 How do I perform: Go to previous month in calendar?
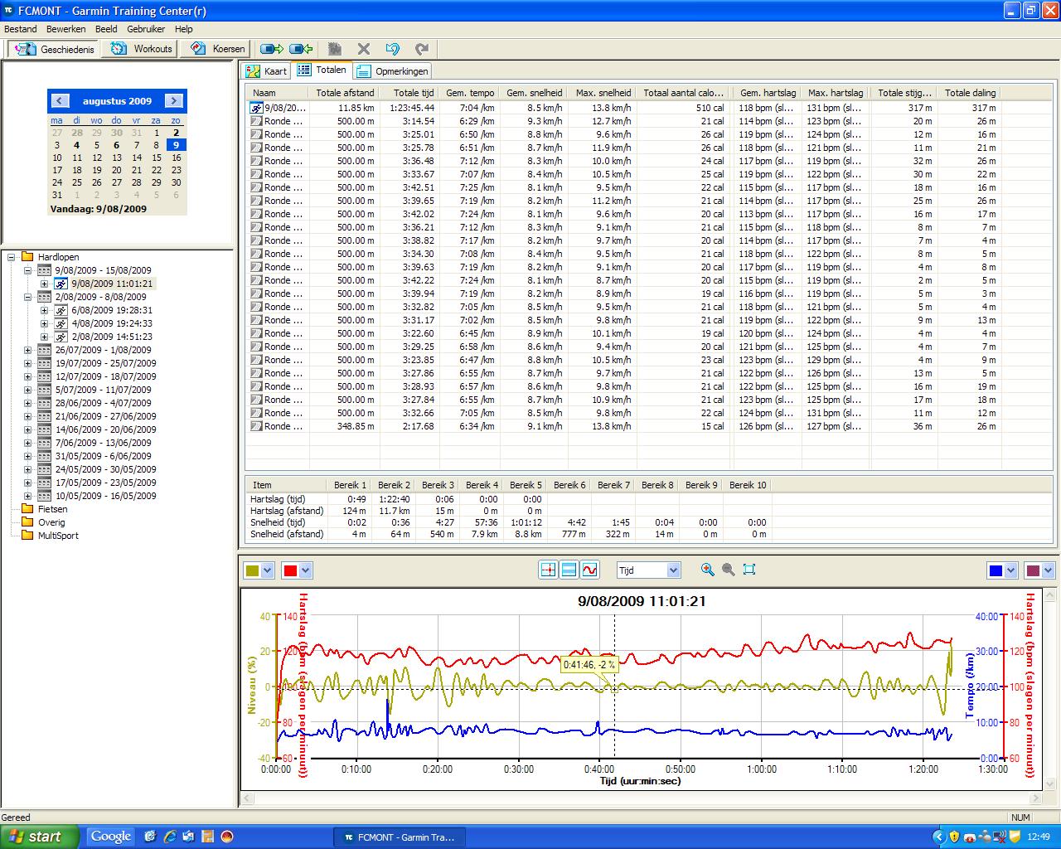[x=60, y=100]
